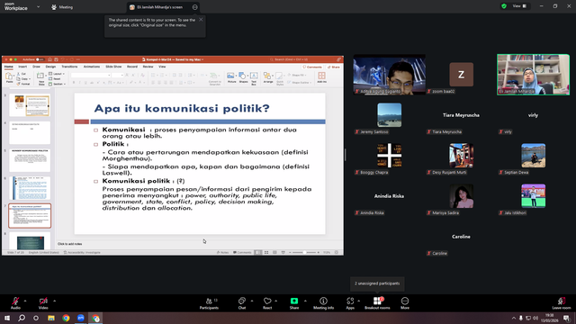Open Windows Start menu
The image size is (576, 324).
click(7, 318)
